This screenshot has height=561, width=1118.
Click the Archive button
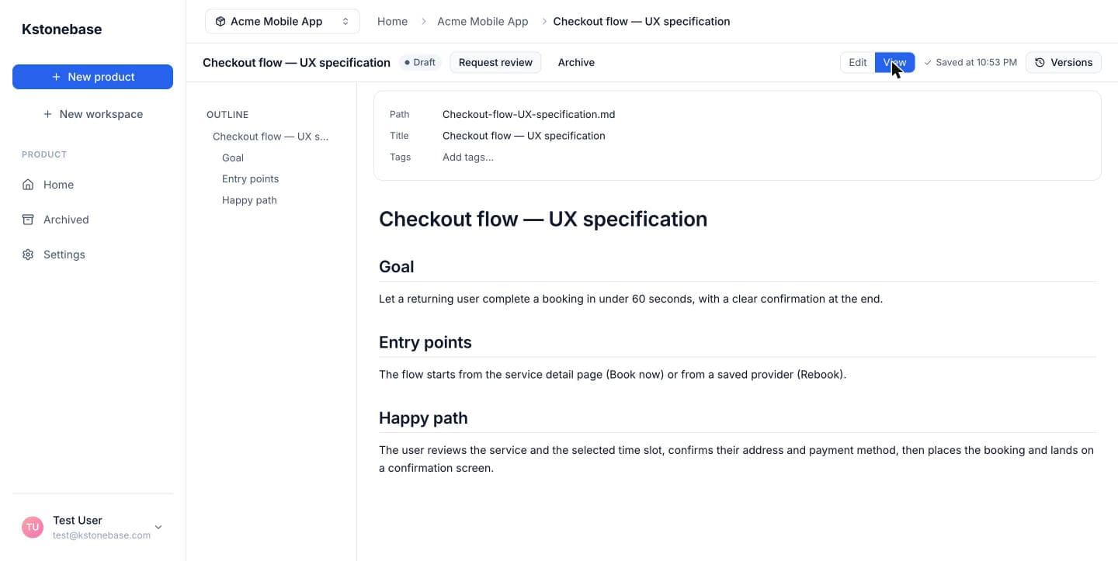pos(576,63)
